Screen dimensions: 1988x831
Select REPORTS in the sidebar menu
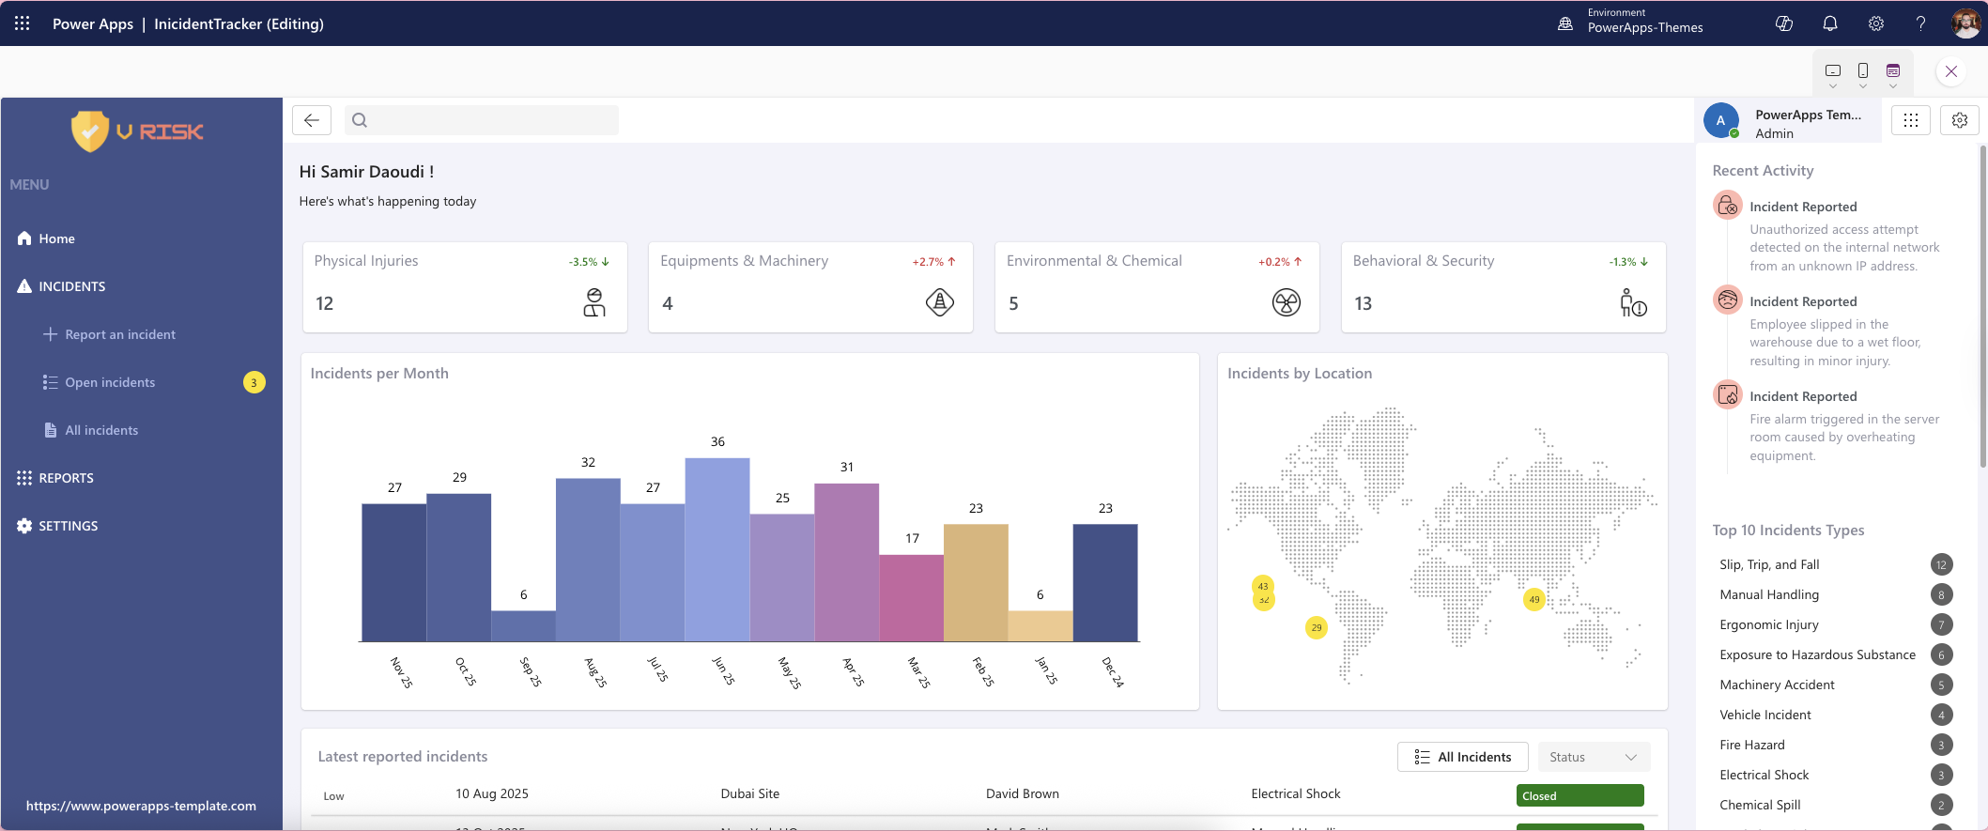[66, 478]
